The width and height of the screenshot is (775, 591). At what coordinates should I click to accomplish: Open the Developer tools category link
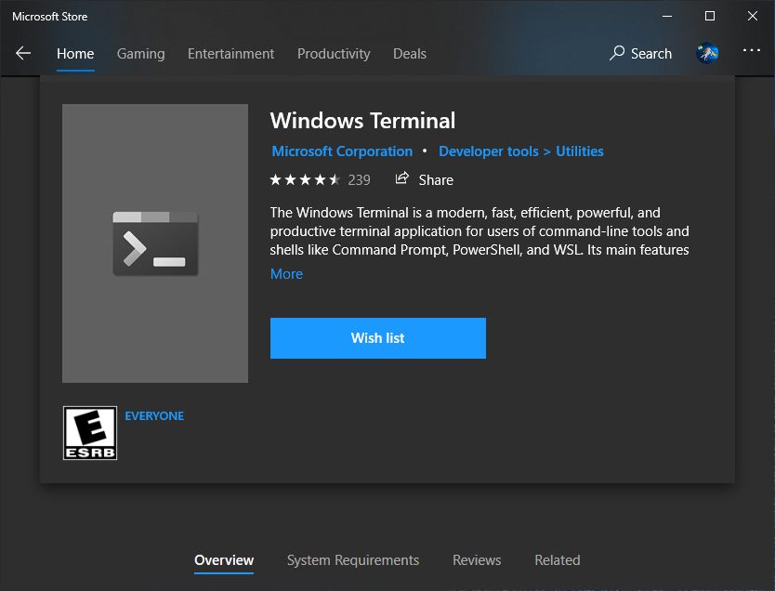pos(489,151)
